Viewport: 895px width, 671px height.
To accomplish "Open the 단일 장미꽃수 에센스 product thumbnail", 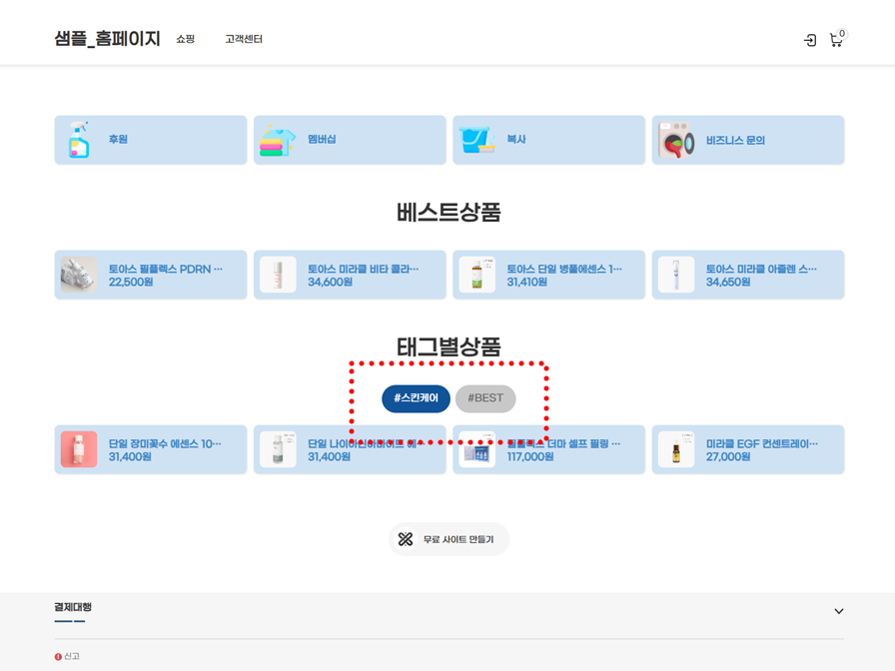I will tap(79, 449).
